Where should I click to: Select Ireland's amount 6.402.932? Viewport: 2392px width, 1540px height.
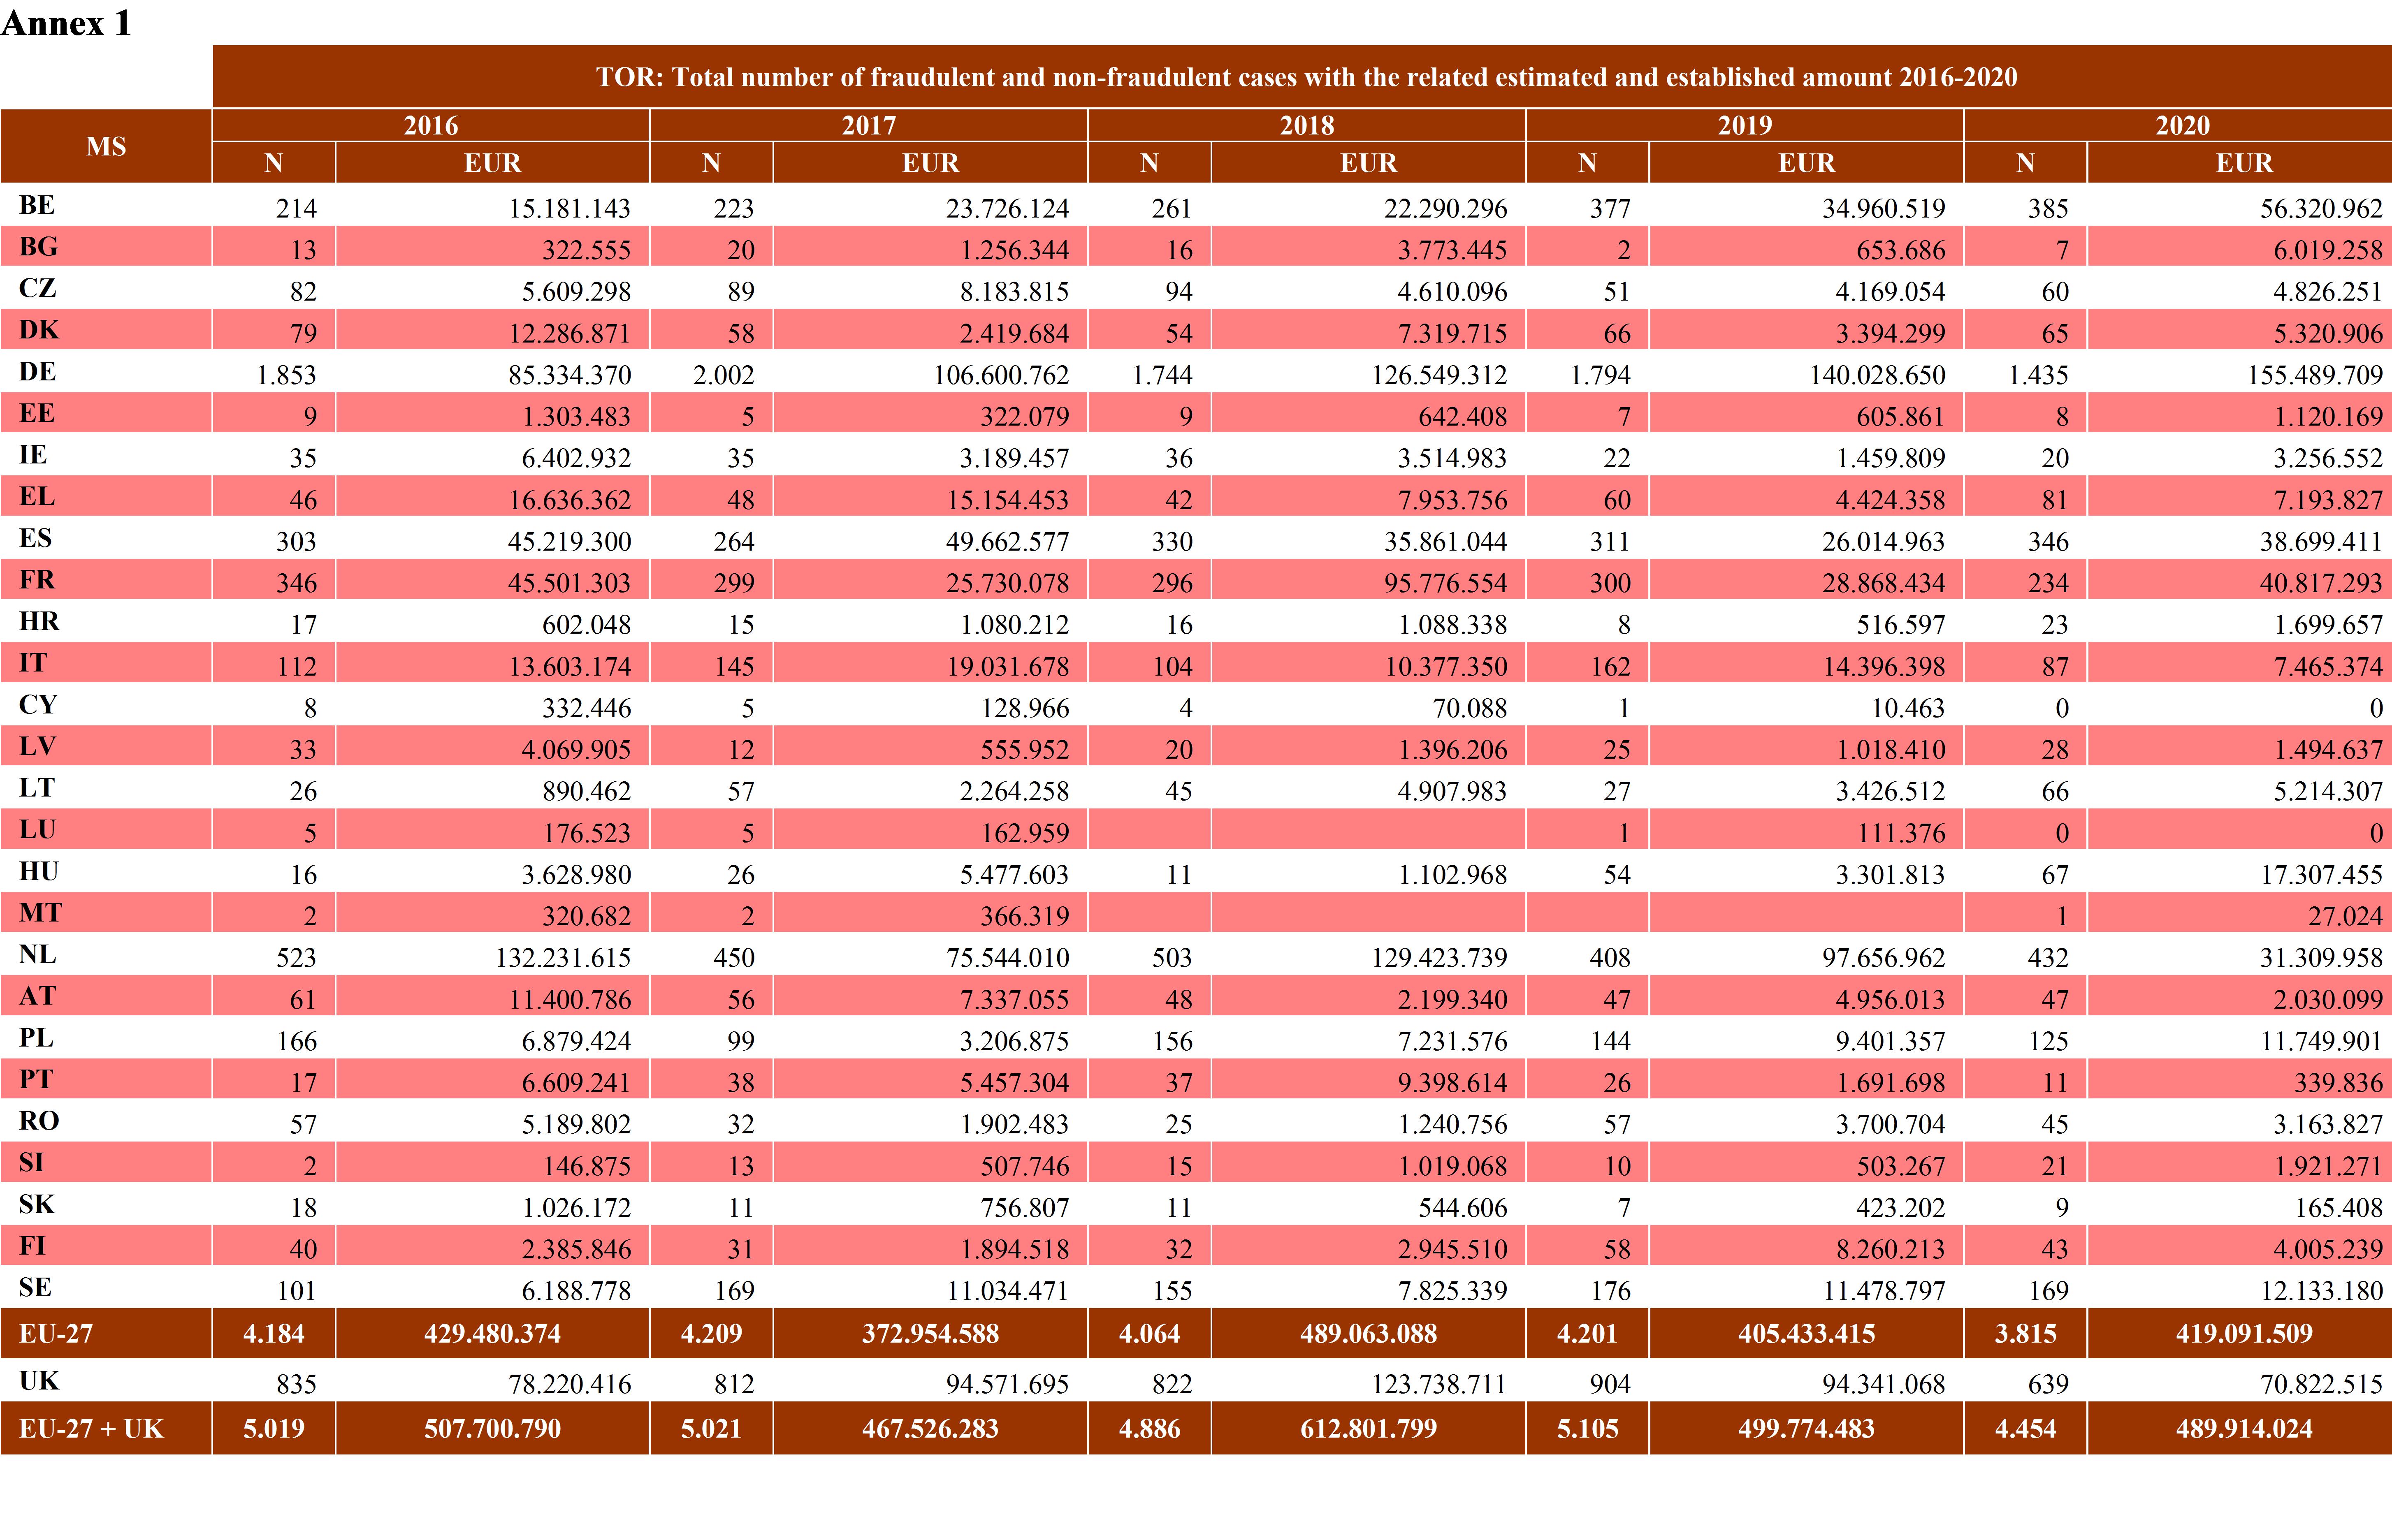(576, 458)
